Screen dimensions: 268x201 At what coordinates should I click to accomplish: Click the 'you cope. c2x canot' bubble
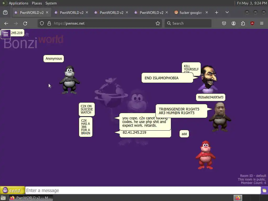pos(145,122)
